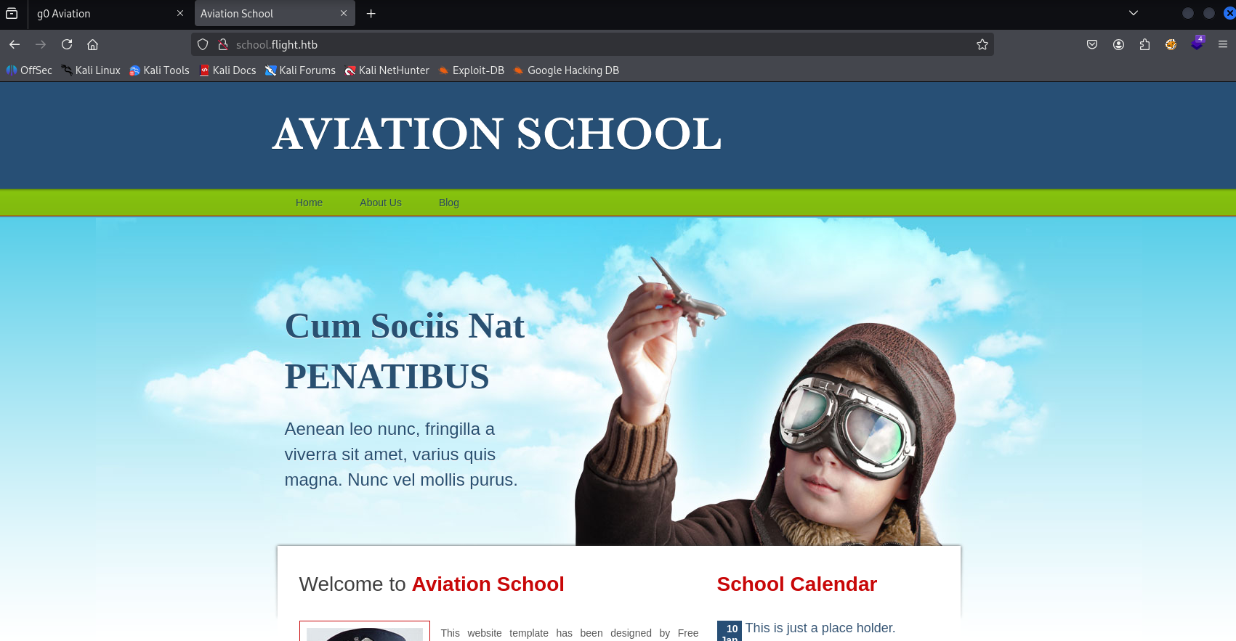
Task: Click the 'This is just a place holder' text
Action: pos(820,628)
